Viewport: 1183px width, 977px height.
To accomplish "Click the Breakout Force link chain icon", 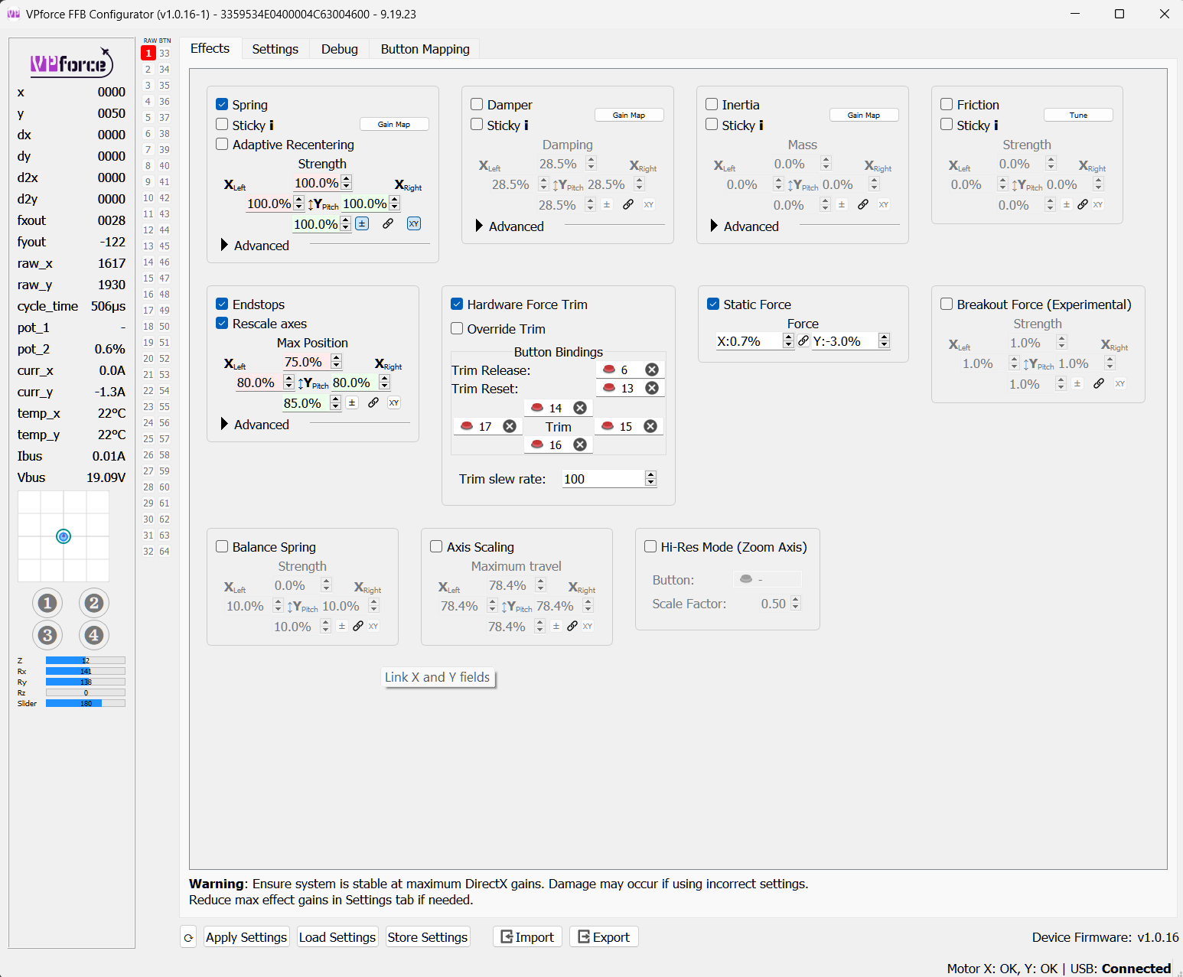I will [1099, 383].
